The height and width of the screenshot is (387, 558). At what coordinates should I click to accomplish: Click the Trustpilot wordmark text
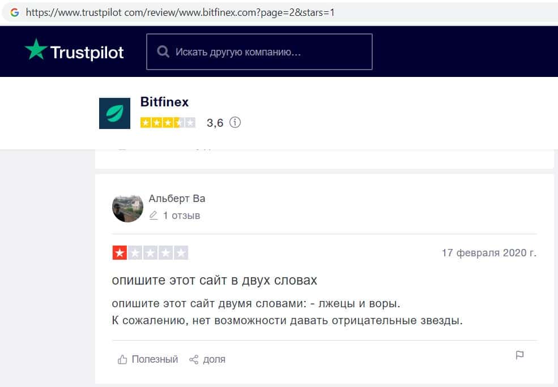coord(87,53)
